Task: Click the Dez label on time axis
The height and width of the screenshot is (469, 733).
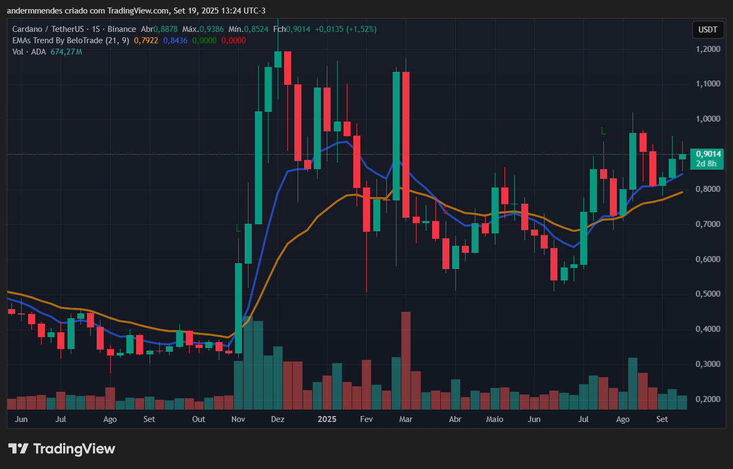Action: click(278, 419)
